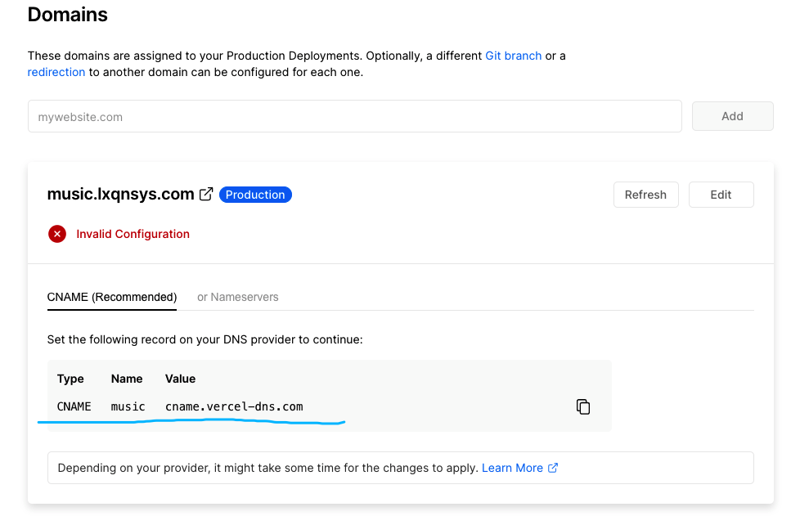Image resolution: width=800 pixels, height=516 pixels.
Task: Select the Nameservers tab
Action: click(x=238, y=297)
